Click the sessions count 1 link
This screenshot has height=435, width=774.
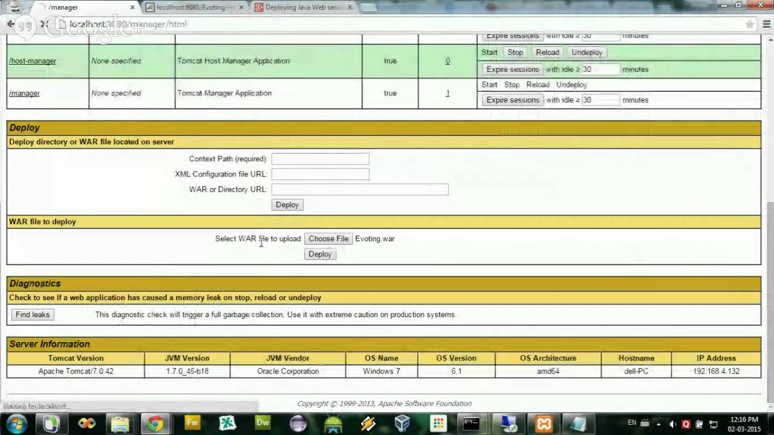pos(447,93)
